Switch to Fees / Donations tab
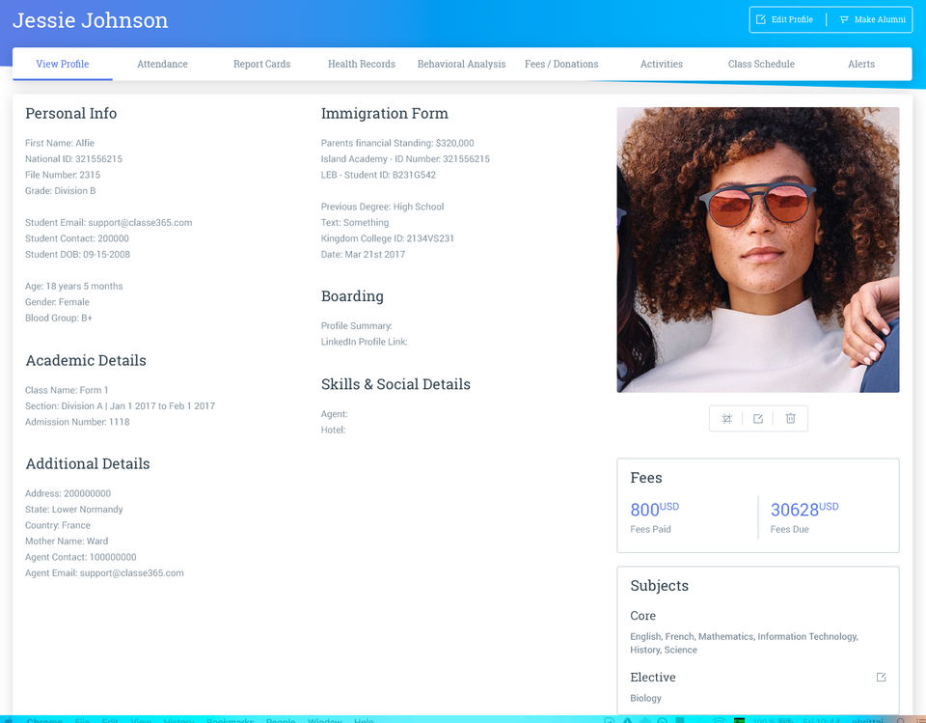 561,64
